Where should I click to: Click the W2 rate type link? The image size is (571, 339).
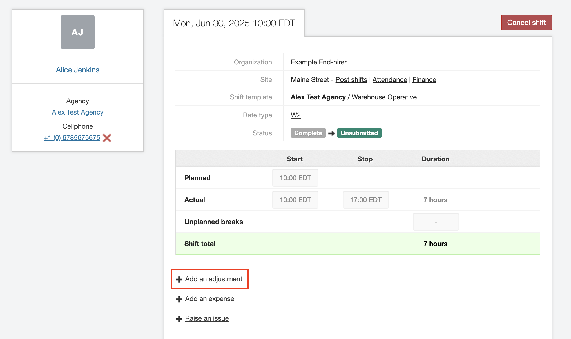pos(296,115)
